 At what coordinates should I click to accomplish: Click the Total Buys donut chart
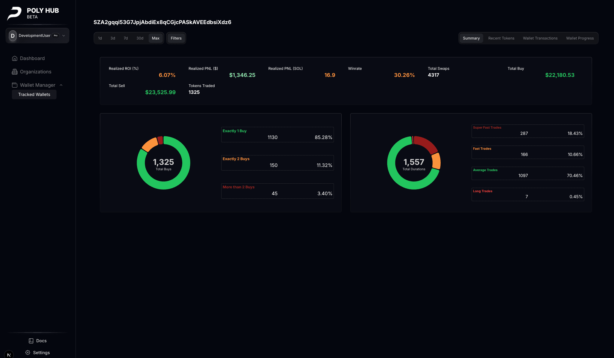[x=163, y=163]
